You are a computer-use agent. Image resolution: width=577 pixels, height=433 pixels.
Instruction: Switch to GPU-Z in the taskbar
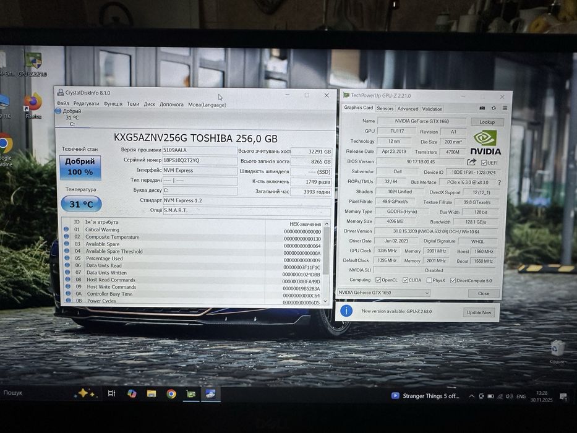point(190,394)
